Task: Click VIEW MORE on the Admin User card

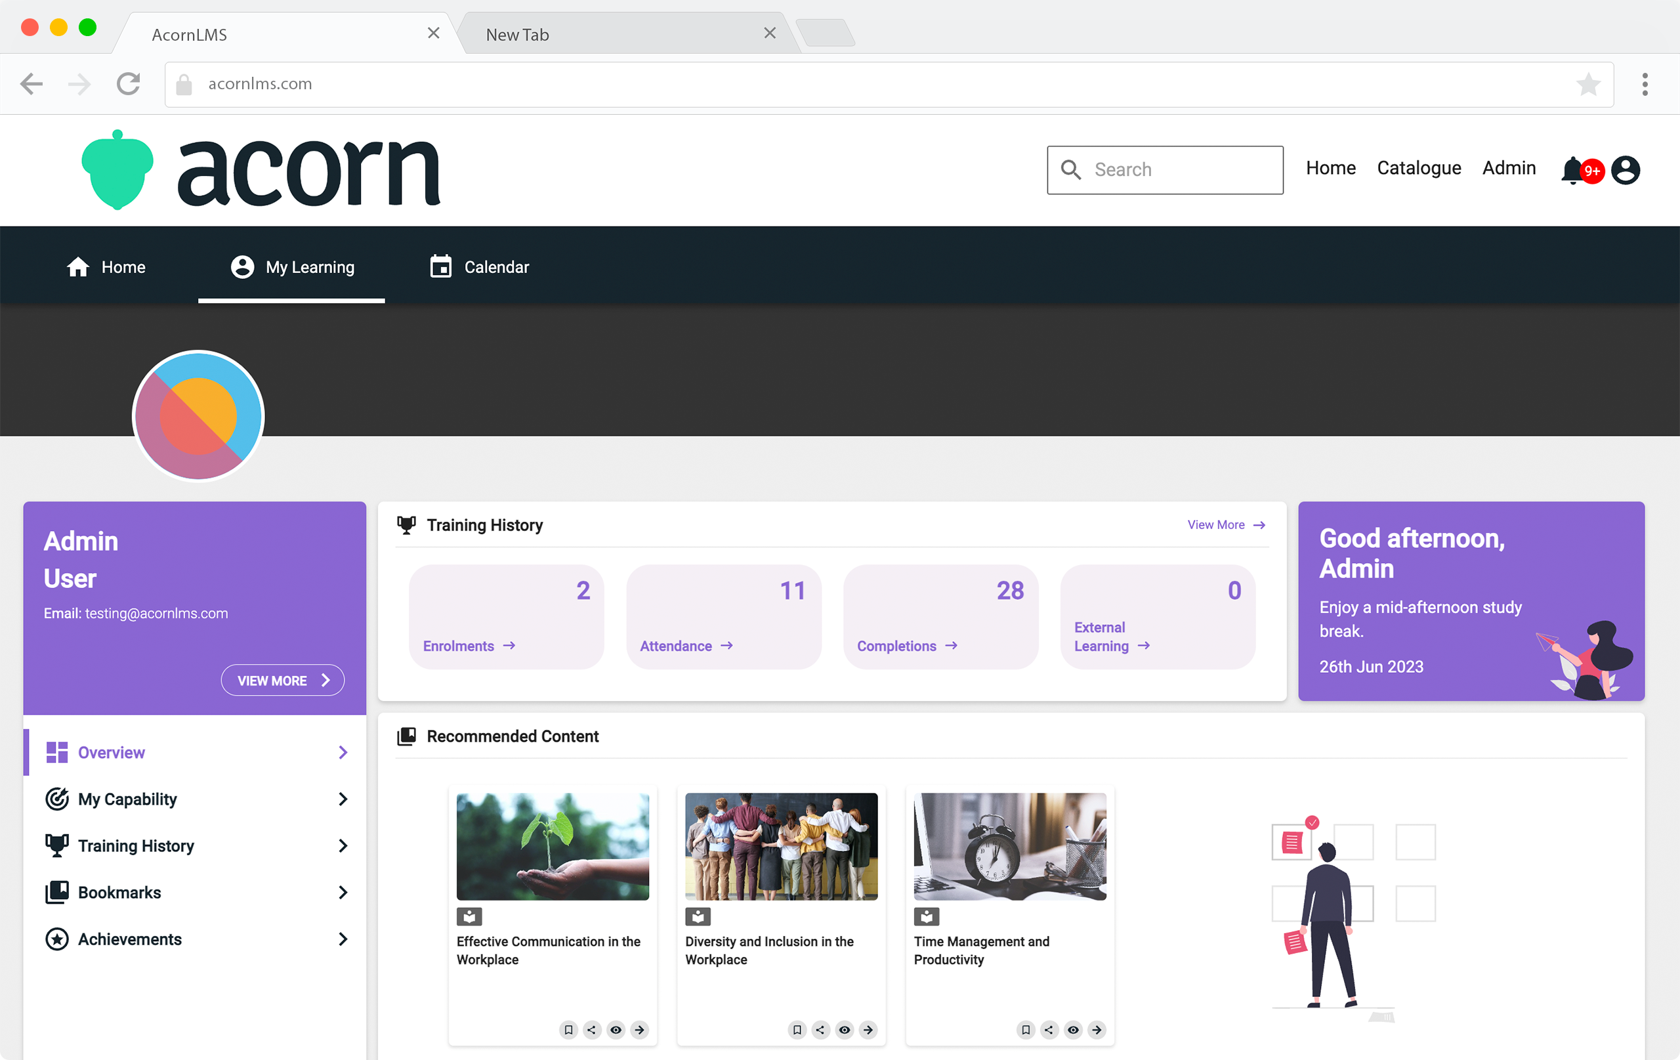Action: pos(283,680)
